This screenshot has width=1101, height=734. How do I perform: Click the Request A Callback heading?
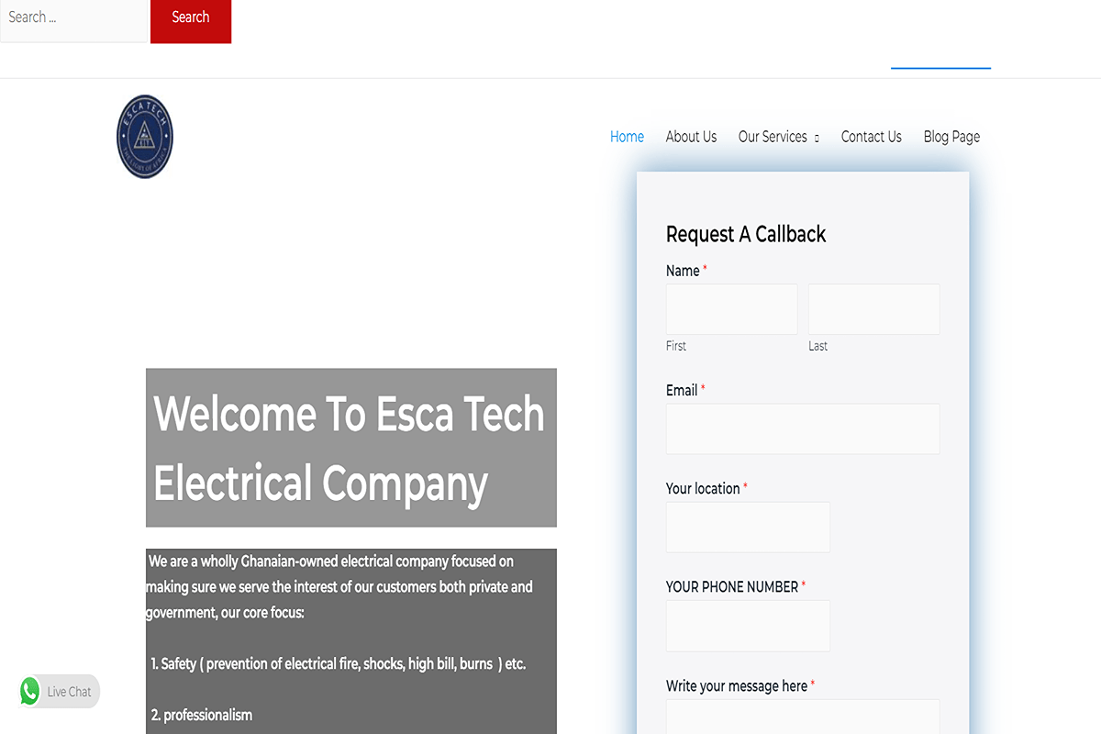click(x=746, y=234)
